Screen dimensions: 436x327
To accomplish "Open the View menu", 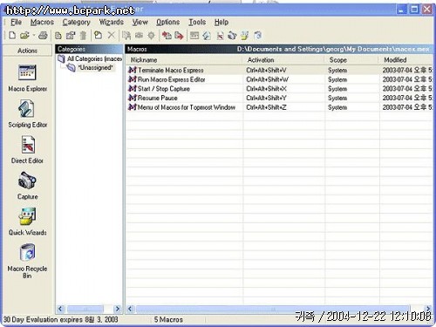I will [140, 22].
